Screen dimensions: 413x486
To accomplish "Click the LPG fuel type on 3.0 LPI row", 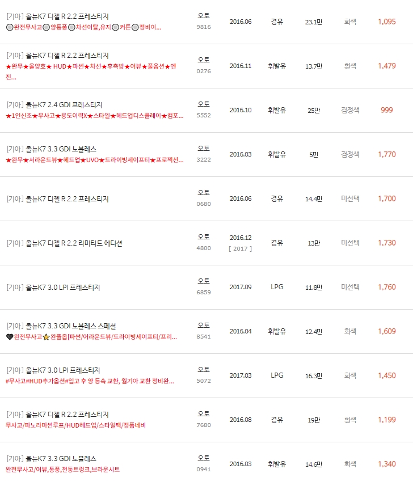I will (276, 286).
